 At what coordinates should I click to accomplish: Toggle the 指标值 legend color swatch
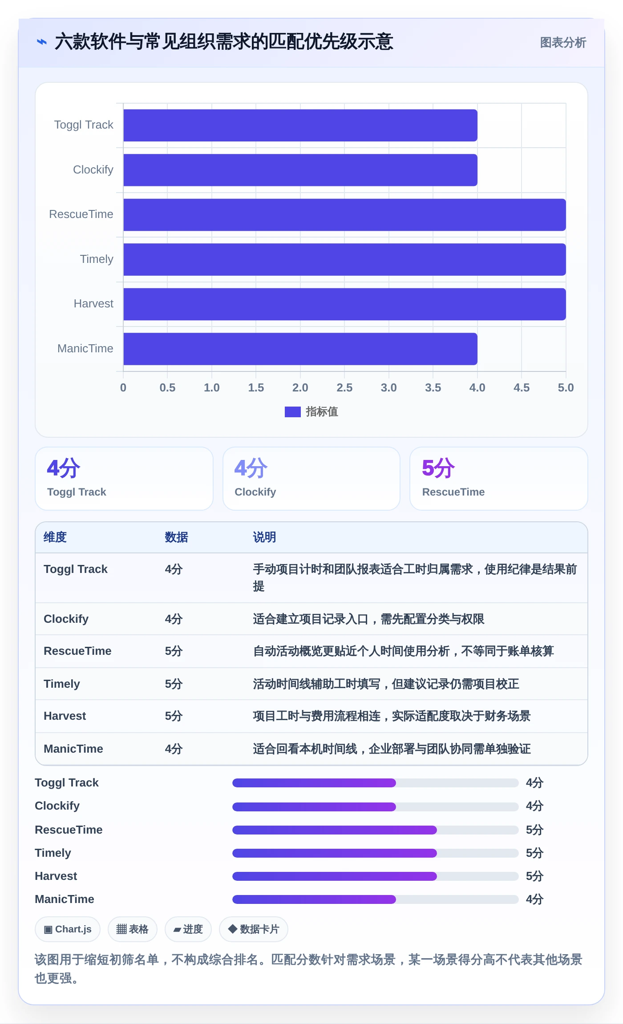coord(293,412)
